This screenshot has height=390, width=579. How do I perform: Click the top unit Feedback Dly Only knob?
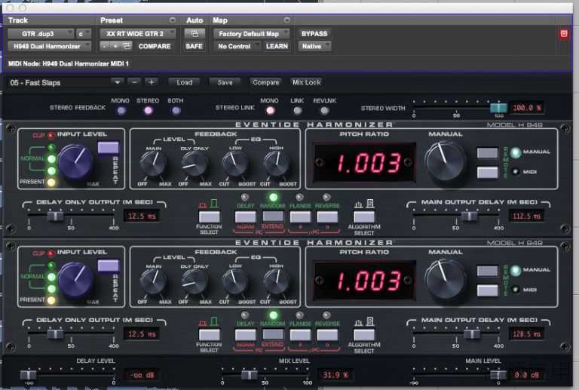[x=194, y=164]
